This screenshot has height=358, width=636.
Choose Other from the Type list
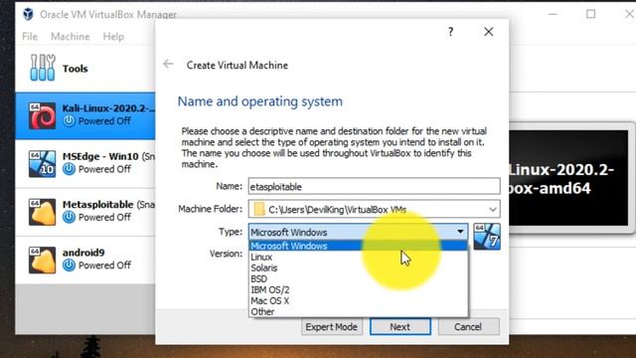coord(358,311)
